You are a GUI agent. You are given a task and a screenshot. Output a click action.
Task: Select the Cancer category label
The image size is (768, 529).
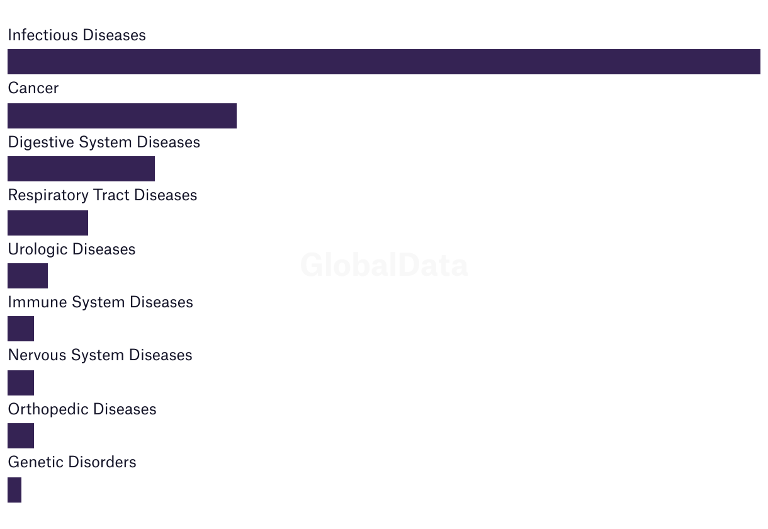(x=33, y=88)
